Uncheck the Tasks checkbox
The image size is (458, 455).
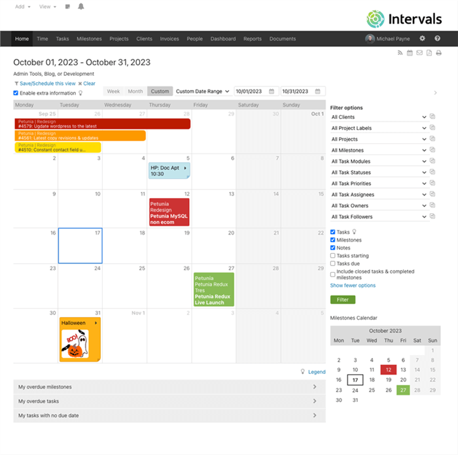click(x=332, y=232)
